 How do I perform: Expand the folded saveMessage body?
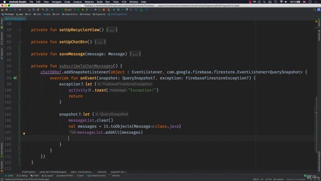[135, 54]
